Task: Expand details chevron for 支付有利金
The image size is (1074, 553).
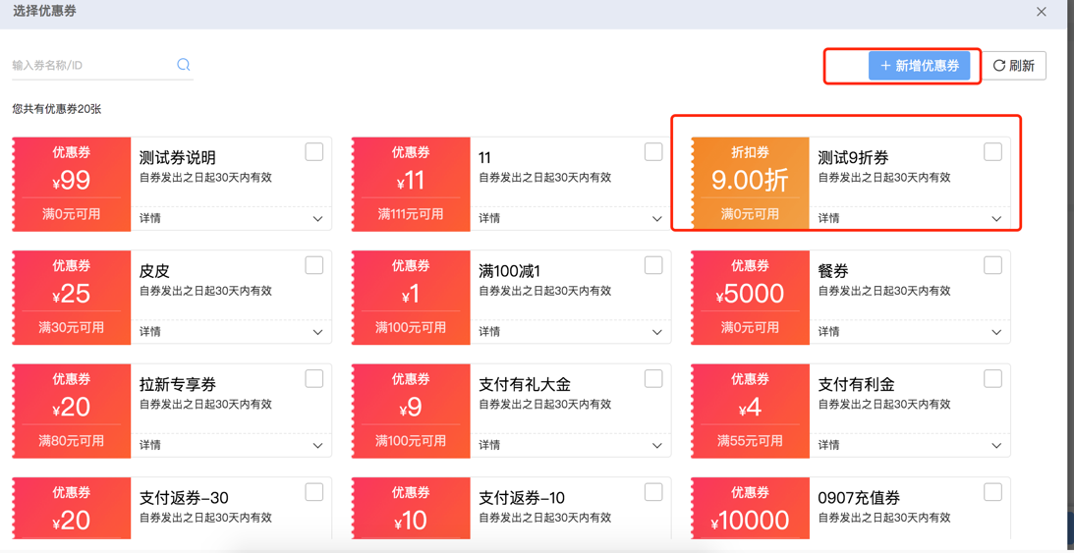Action: pyautogui.click(x=996, y=446)
